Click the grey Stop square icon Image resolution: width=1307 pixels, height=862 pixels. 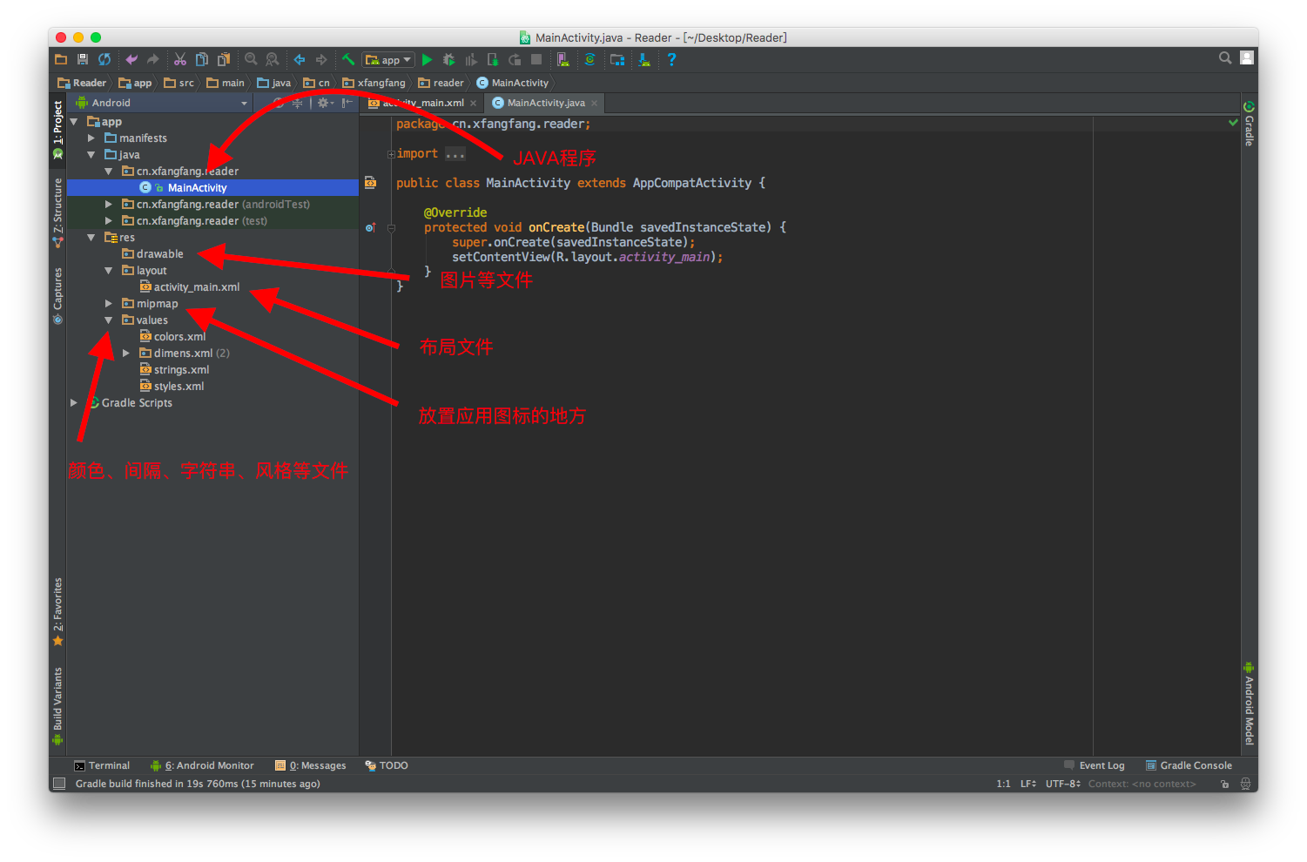(x=536, y=59)
